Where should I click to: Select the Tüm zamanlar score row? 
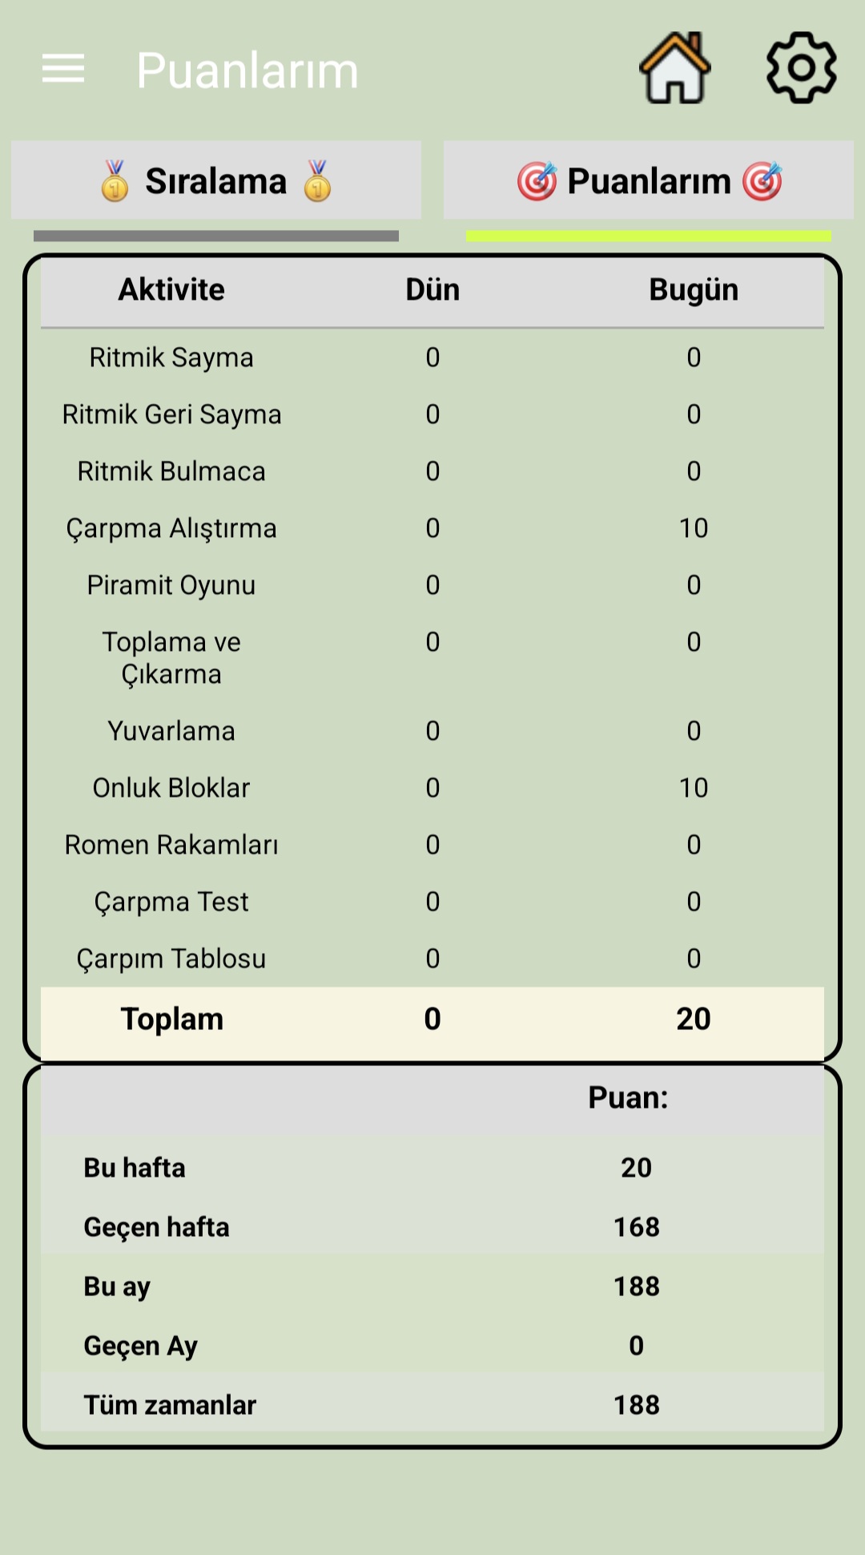(x=432, y=1405)
